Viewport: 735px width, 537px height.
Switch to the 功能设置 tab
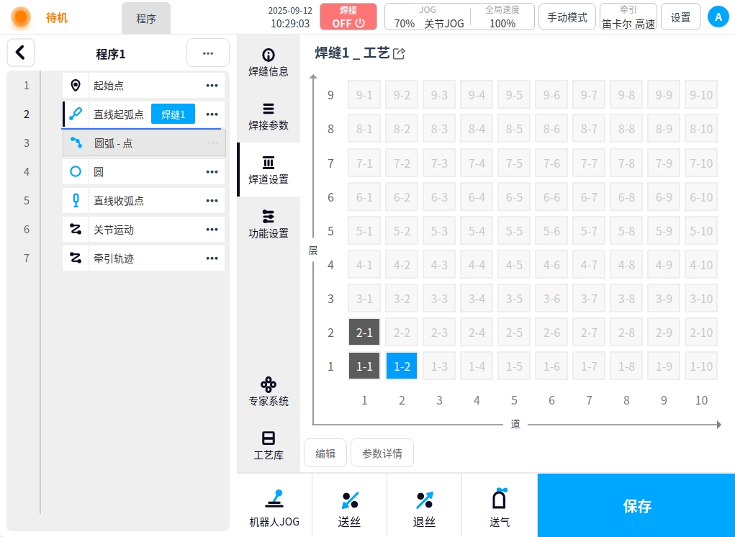coord(269,225)
